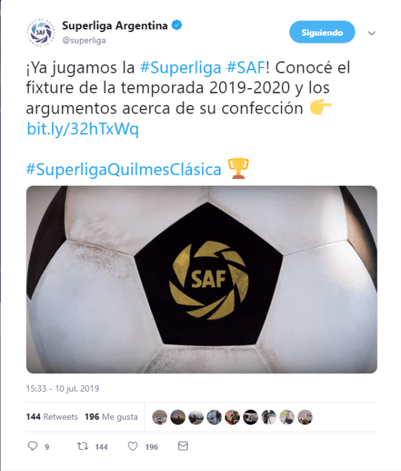This screenshot has height=471, width=401.
Task: Click the first liker avatar
Action: click(x=160, y=417)
